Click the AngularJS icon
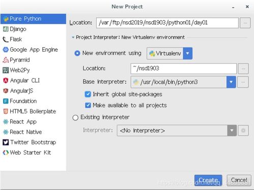This screenshot has width=254, height=190. 6,91
